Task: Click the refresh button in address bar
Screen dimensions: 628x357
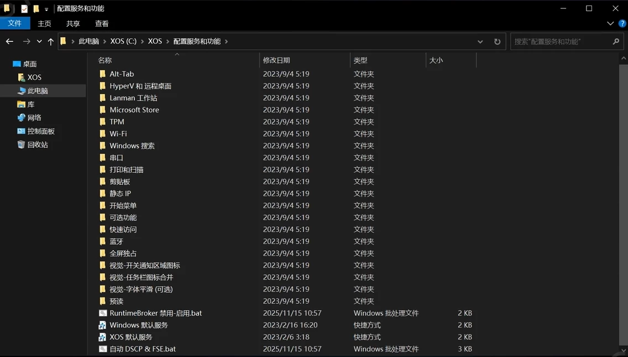Action: pyautogui.click(x=497, y=42)
